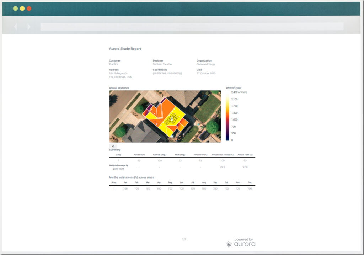Viewport: 364px width, 255px height.
Task: Click the irradiance color scale bar
Action: [227, 116]
